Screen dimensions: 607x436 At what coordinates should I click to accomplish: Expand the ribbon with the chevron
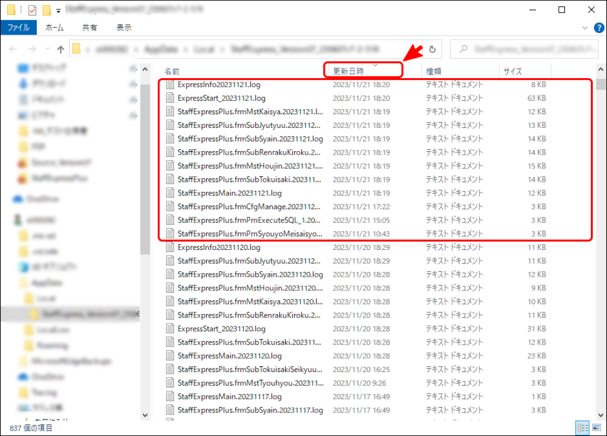585,28
